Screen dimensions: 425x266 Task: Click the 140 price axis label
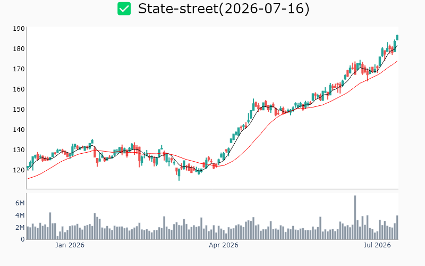(19, 129)
